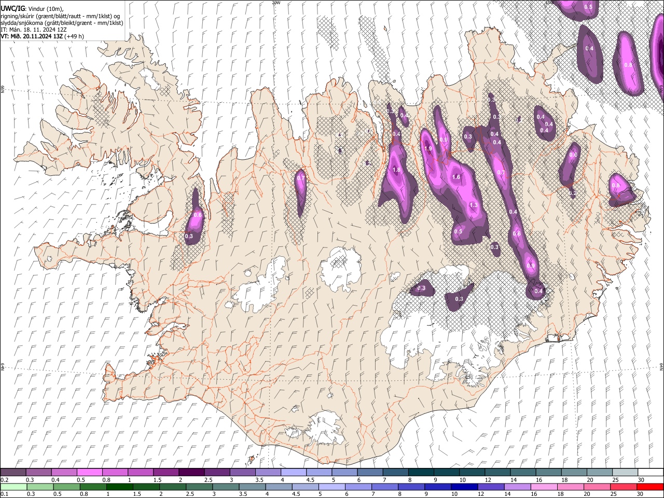Image resolution: width=664 pixels, height=498 pixels.
Task: Click the darkest green rain swatch labeled 1
Action: click(120, 487)
